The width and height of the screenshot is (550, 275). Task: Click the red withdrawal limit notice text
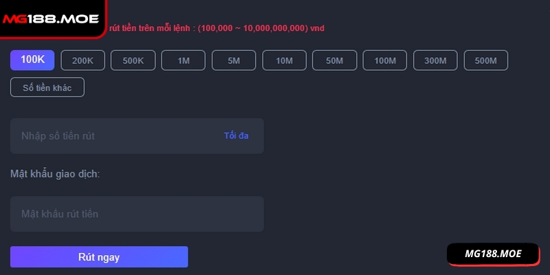(217, 28)
